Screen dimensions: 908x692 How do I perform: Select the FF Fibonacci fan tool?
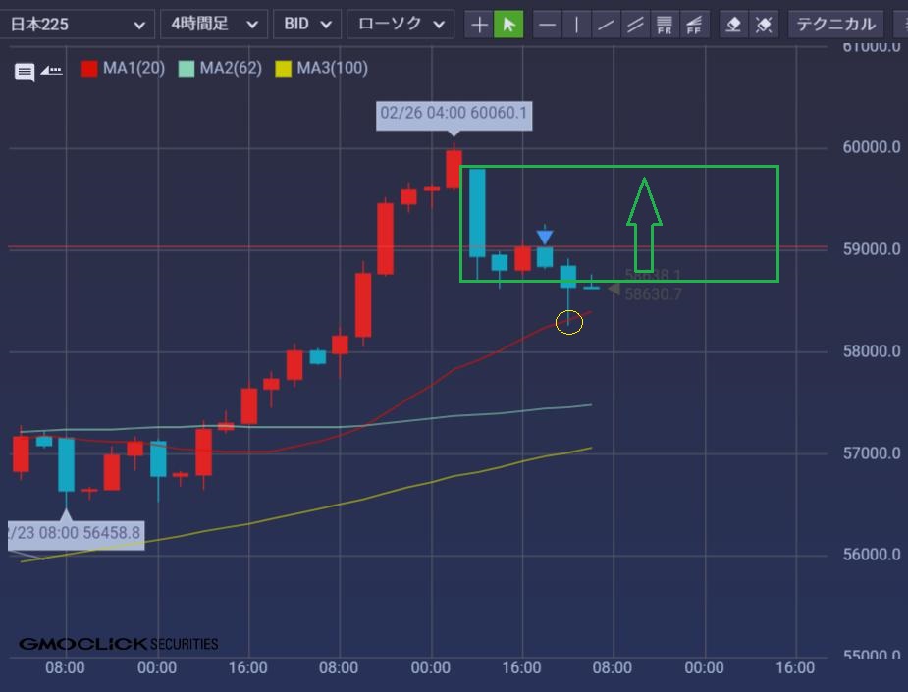point(694,25)
